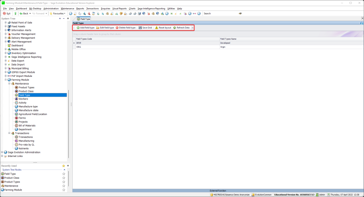Open the Maintenance menu
Viewport: 364px width, 197px height.
click(x=68, y=8)
